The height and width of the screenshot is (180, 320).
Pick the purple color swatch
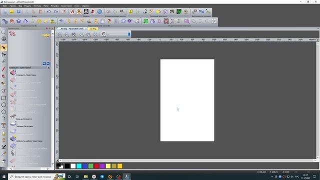click(102, 166)
